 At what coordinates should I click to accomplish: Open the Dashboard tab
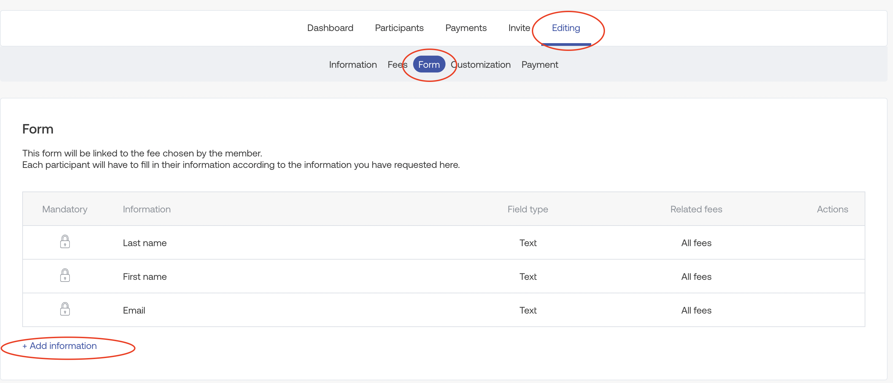(330, 28)
